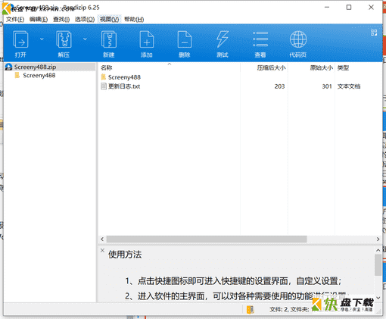
Task: Click the Add (添加) files icon
Action: [x=147, y=39]
